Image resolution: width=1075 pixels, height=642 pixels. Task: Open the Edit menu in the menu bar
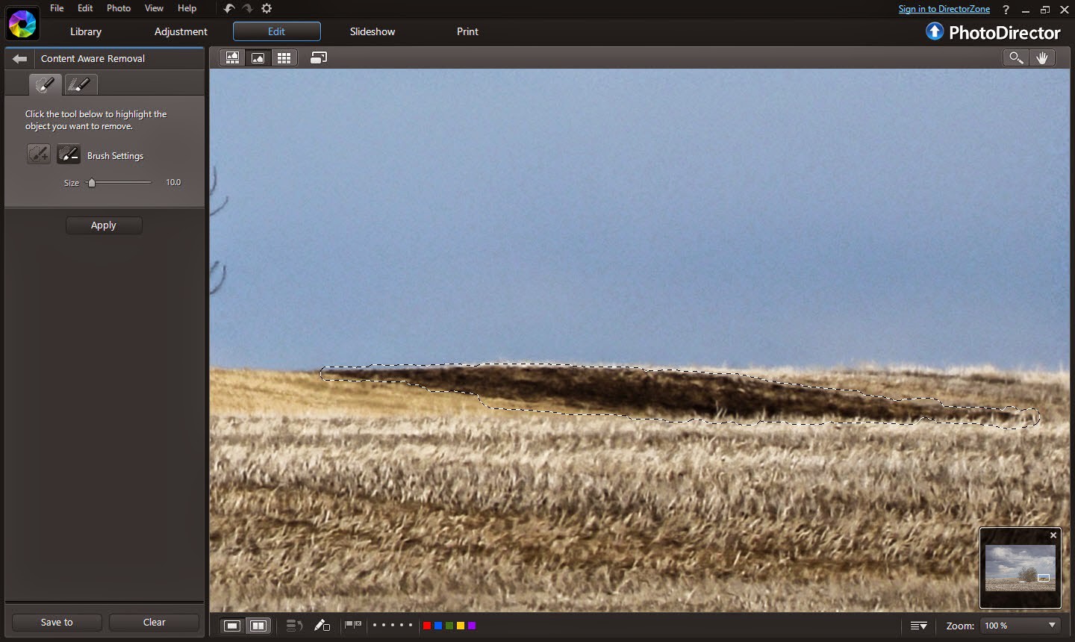(85, 8)
